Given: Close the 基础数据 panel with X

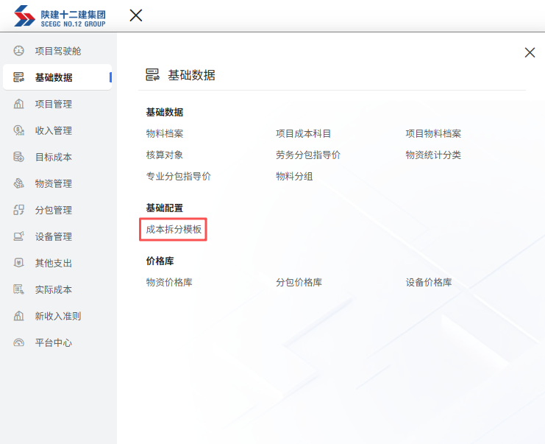Looking at the screenshot, I should (x=530, y=52).
